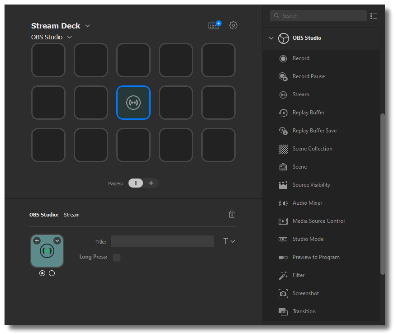Viewport: 394px width, 334px height.
Task: Click the Preview to Program icon
Action: 283,258
